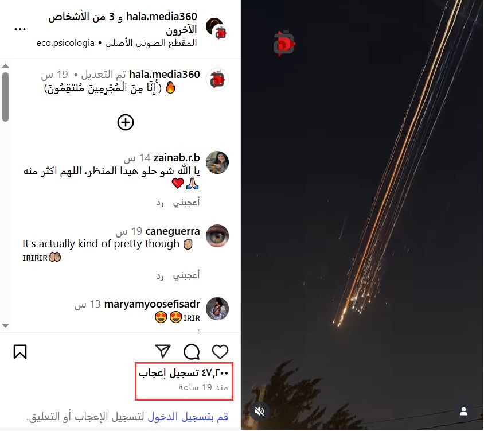Open the eco.psicologia original audio link
The height and width of the screenshot is (431, 484).
(x=65, y=43)
